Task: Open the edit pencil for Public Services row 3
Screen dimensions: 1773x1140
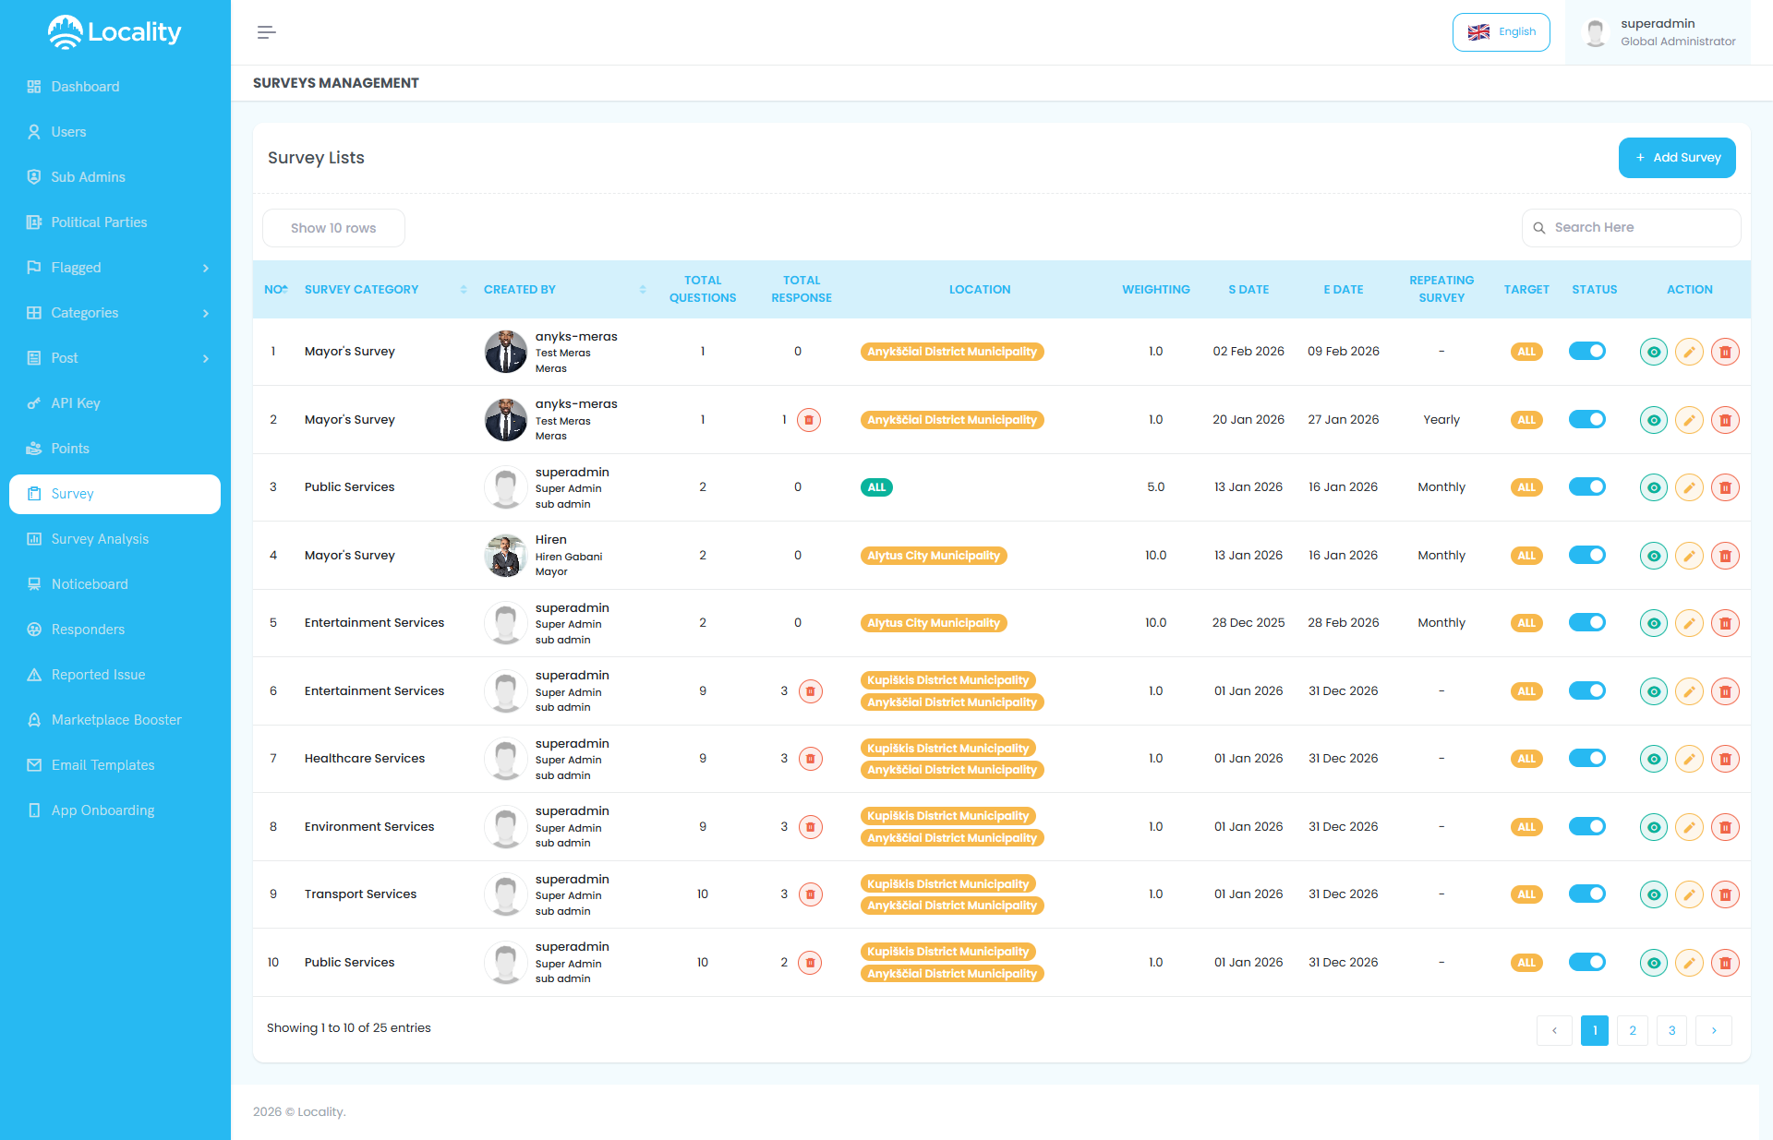Action: pos(1689,487)
